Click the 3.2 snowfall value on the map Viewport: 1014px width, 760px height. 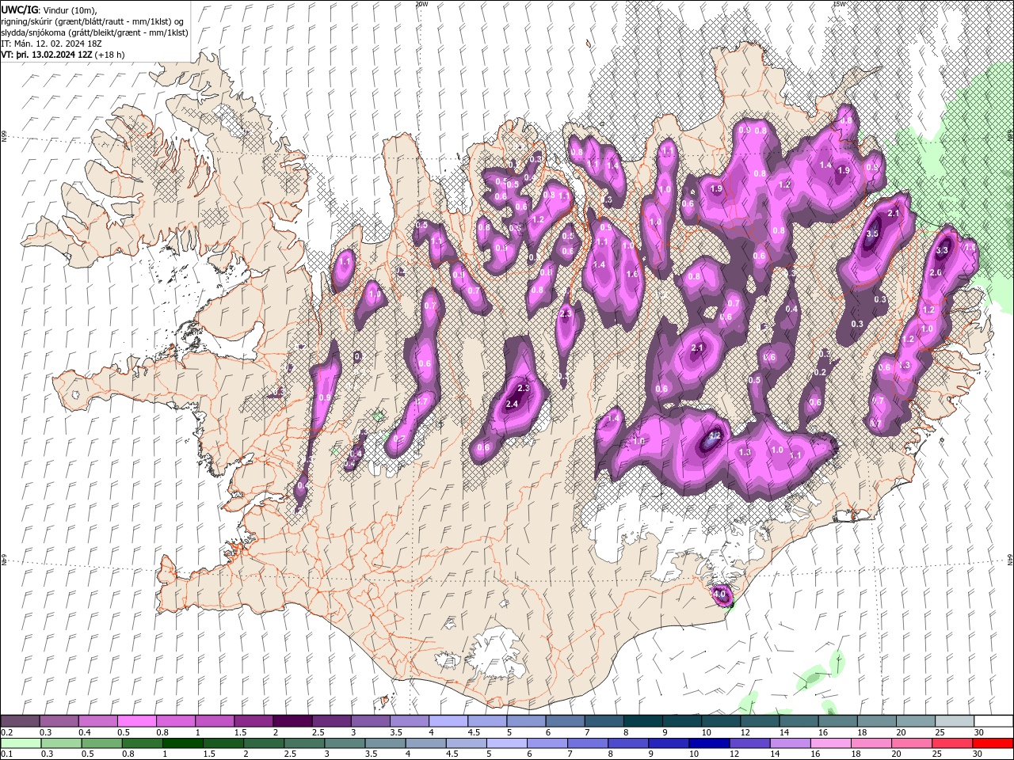click(x=715, y=435)
